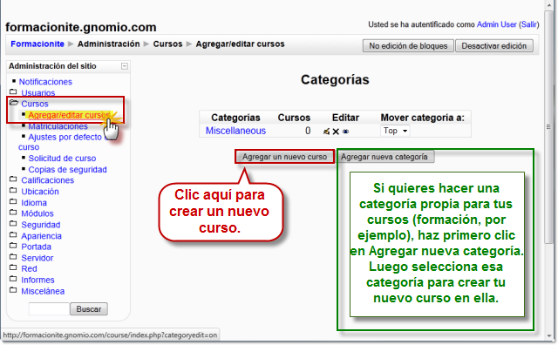Open the Miscelánea section

pos(43,291)
